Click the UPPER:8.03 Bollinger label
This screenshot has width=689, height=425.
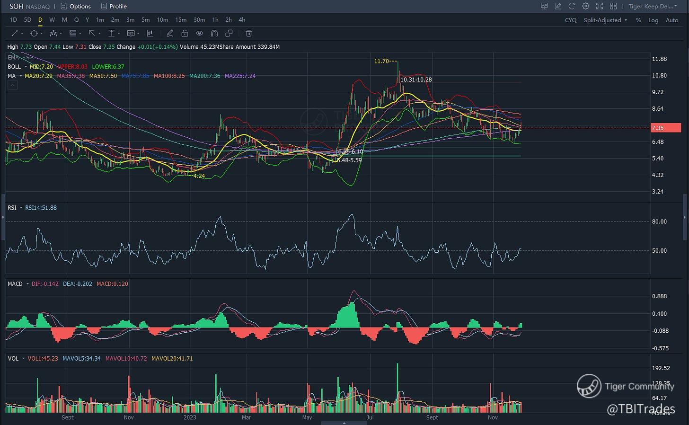(72, 67)
